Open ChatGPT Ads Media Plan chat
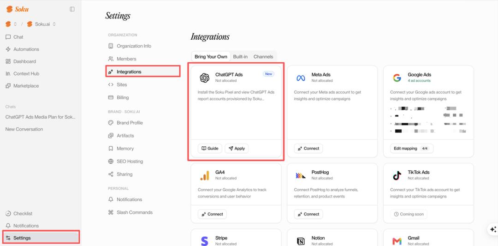This screenshot has width=498, height=246. (x=41, y=117)
